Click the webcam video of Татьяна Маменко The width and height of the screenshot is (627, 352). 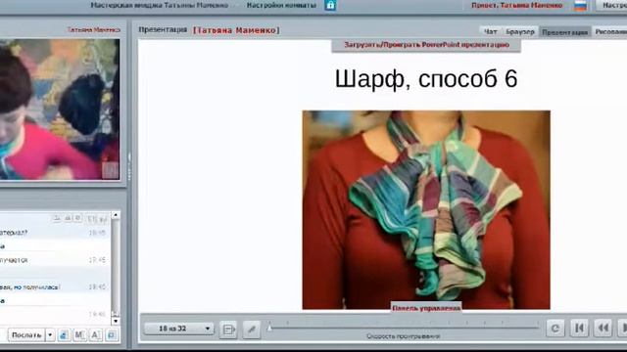(x=59, y=110)
